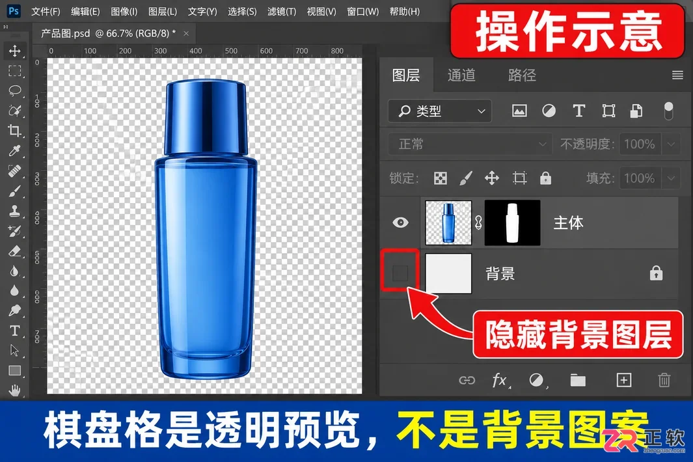Toggle lock position
Viewport: 693px width, 462px height.
[492, 178]
